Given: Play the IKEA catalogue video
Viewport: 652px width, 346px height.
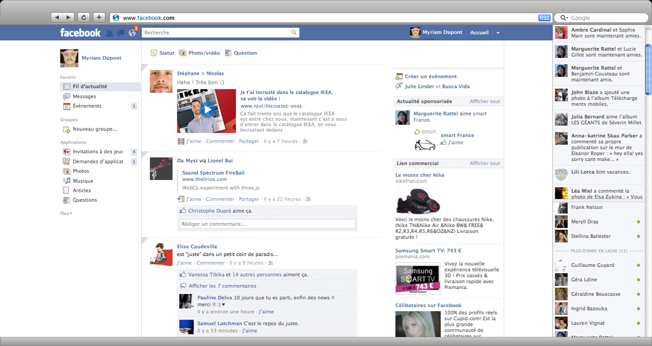Looking at the screenshot, I should coord(206,110).
